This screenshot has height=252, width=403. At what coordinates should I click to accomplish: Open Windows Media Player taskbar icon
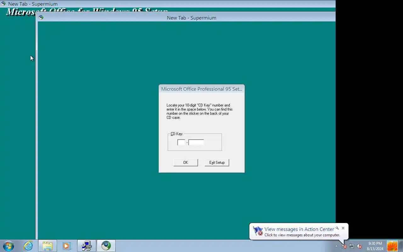coord(66,246)
